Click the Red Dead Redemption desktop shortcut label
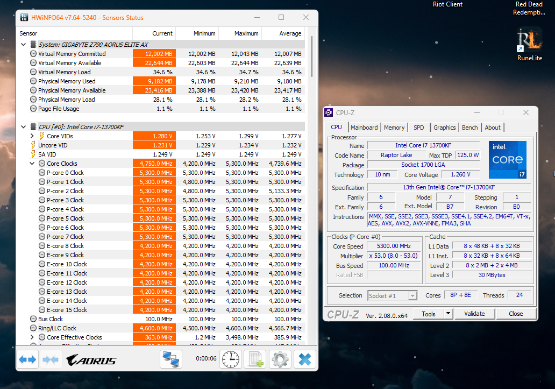This screenshot has width=555, height=389. tap(529, 8)
